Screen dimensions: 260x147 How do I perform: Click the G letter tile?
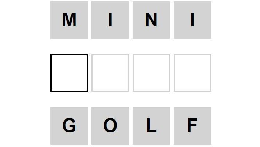(69, 126)
